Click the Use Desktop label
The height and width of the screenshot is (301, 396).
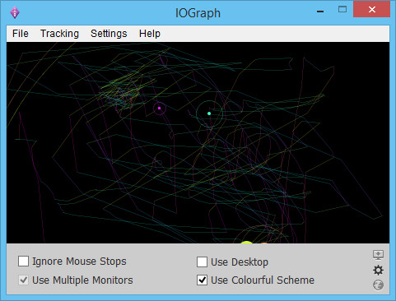pyautogui.click(x=240, y=262)
